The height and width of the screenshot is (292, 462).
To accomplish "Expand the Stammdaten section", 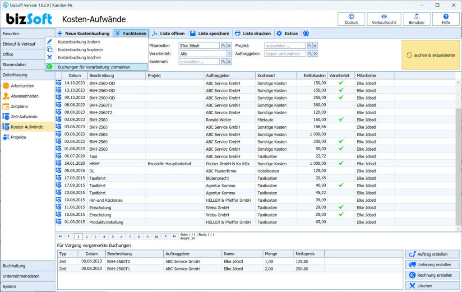I will pyautogui.click(x=28, y=65).
